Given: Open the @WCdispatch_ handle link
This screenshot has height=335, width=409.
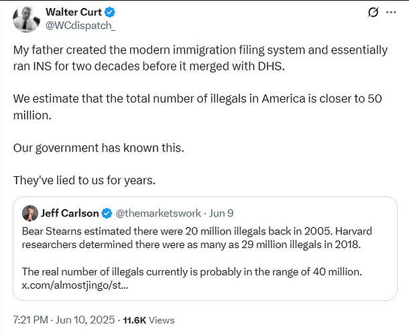Looking at the screenshot, I should coord(80,25).
